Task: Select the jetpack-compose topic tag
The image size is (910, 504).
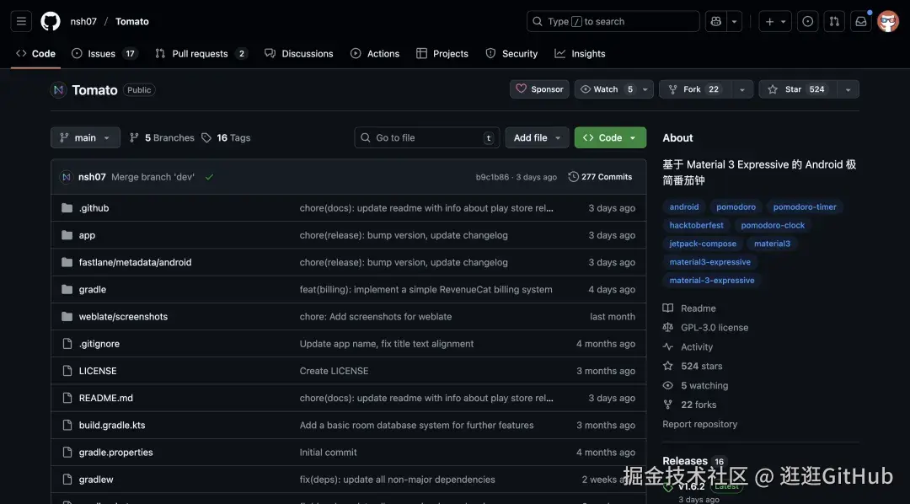Action: coord(703,244)
